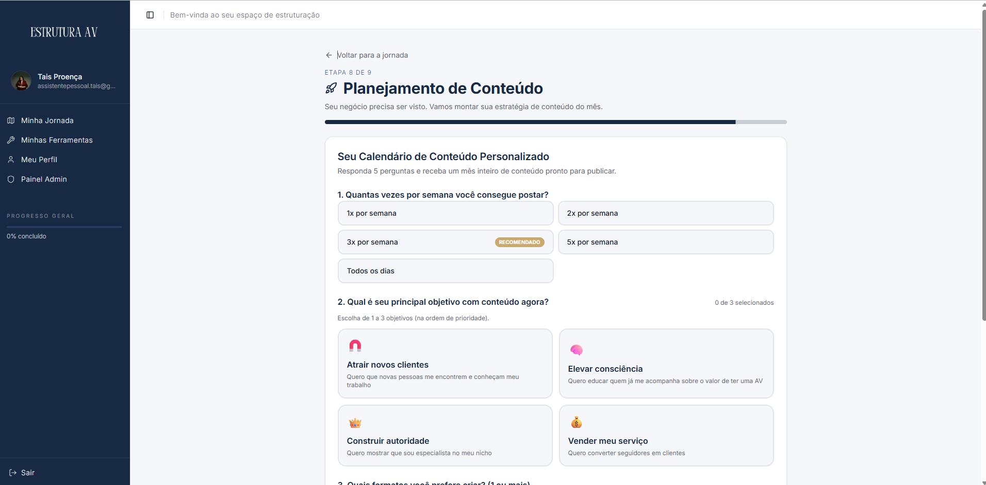Toggle the Elevar consciência objective card
Viewport: 986px width, 485px height.
666,363
